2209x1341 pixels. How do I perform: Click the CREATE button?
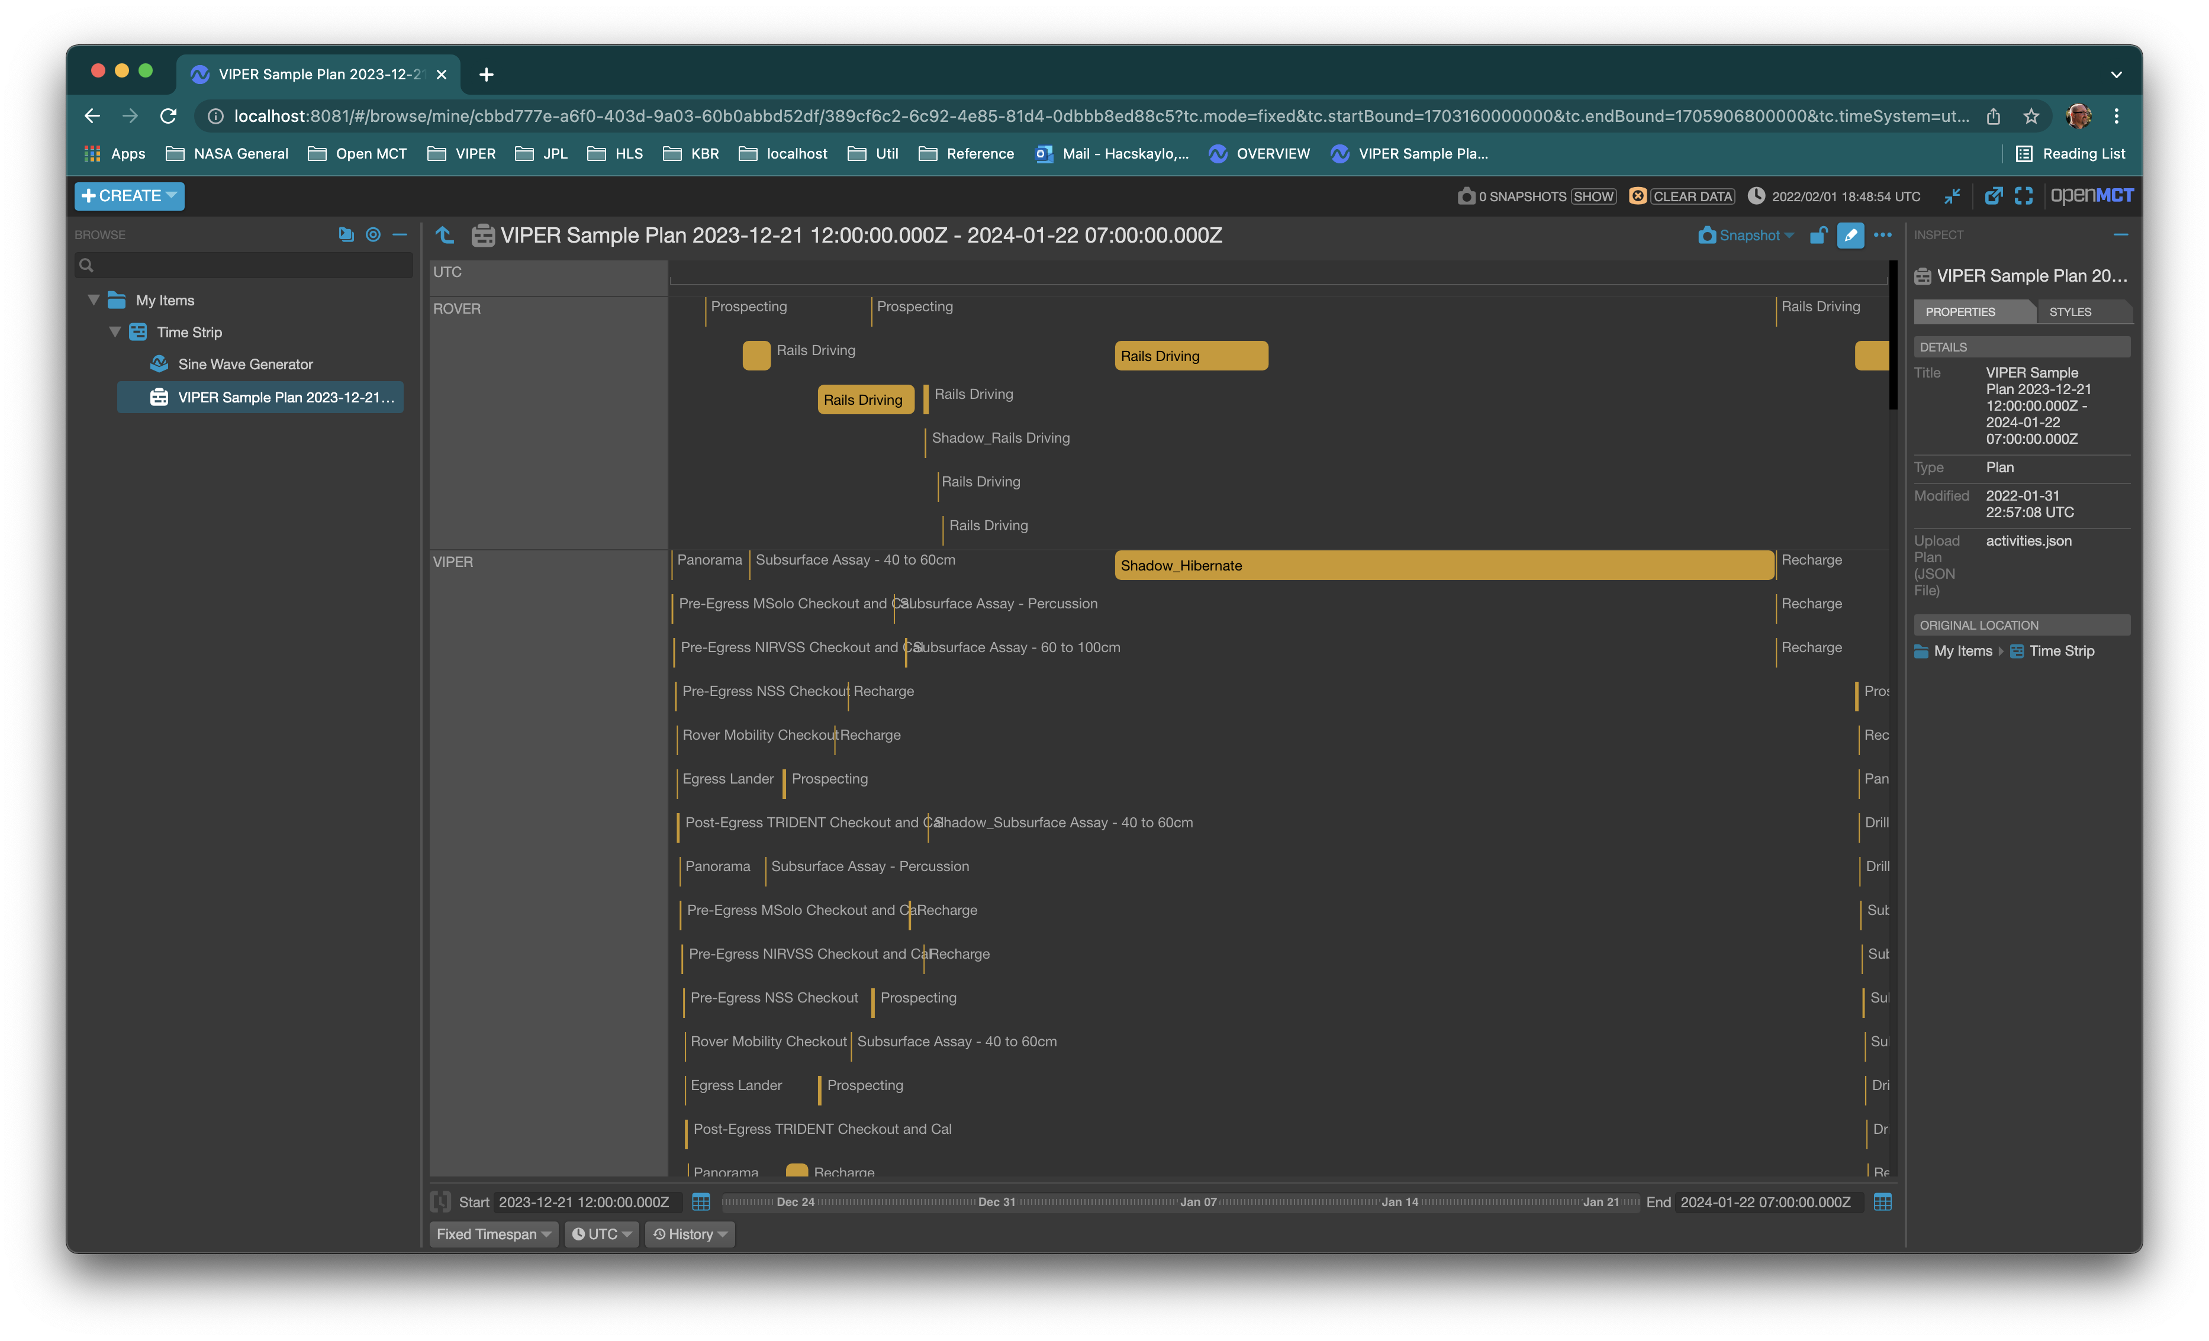click(129, 195)
